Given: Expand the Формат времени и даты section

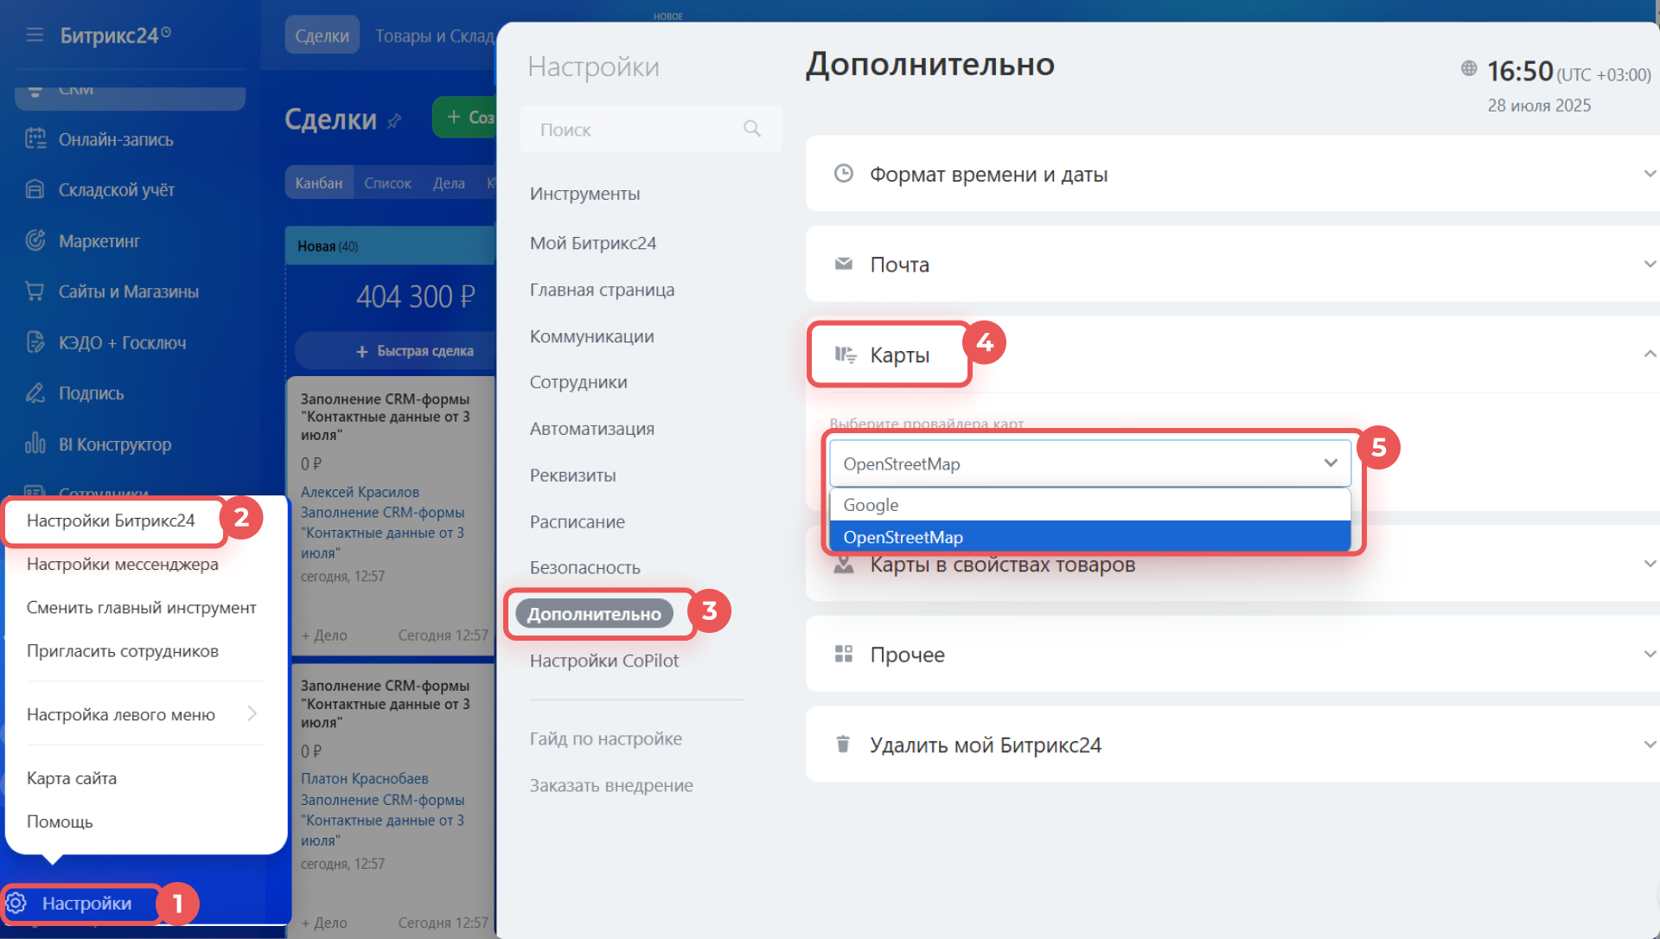Looking at the screenshot, I should click(1650, 174).
